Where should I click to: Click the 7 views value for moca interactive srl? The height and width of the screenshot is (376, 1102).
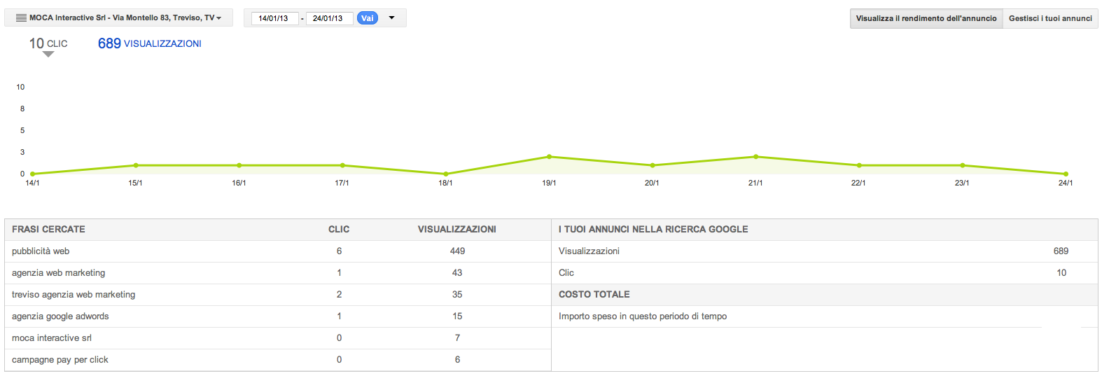point(457,338)
